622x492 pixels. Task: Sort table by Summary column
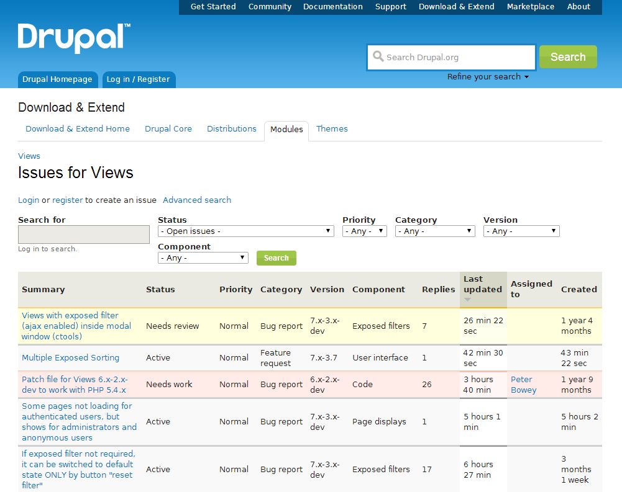[43, 290]
